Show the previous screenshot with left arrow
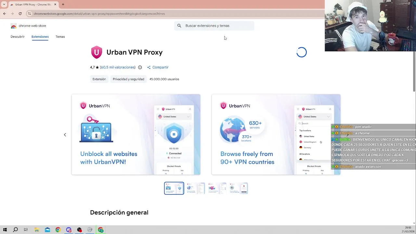Image resolution: width=416 pixels, height=234 pixels. coord(65,135)
